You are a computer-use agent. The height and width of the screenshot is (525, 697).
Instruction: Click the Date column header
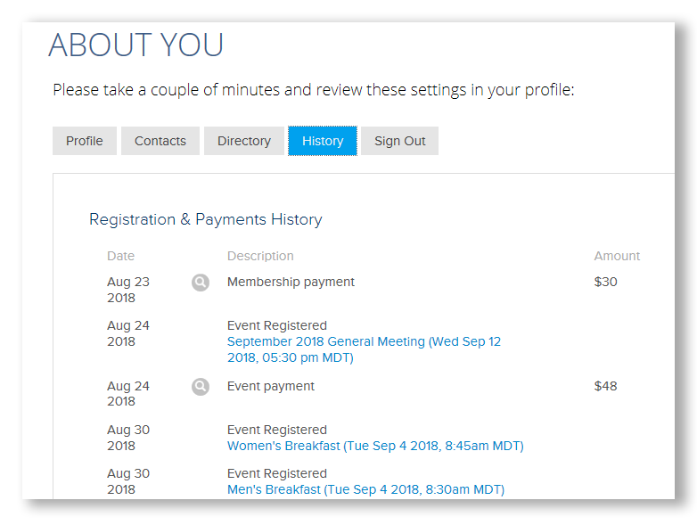click(120, 256)
